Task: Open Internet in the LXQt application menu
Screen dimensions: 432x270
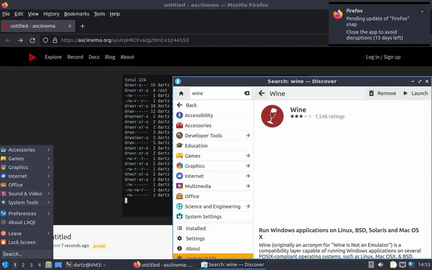Action: click(26, 176)
